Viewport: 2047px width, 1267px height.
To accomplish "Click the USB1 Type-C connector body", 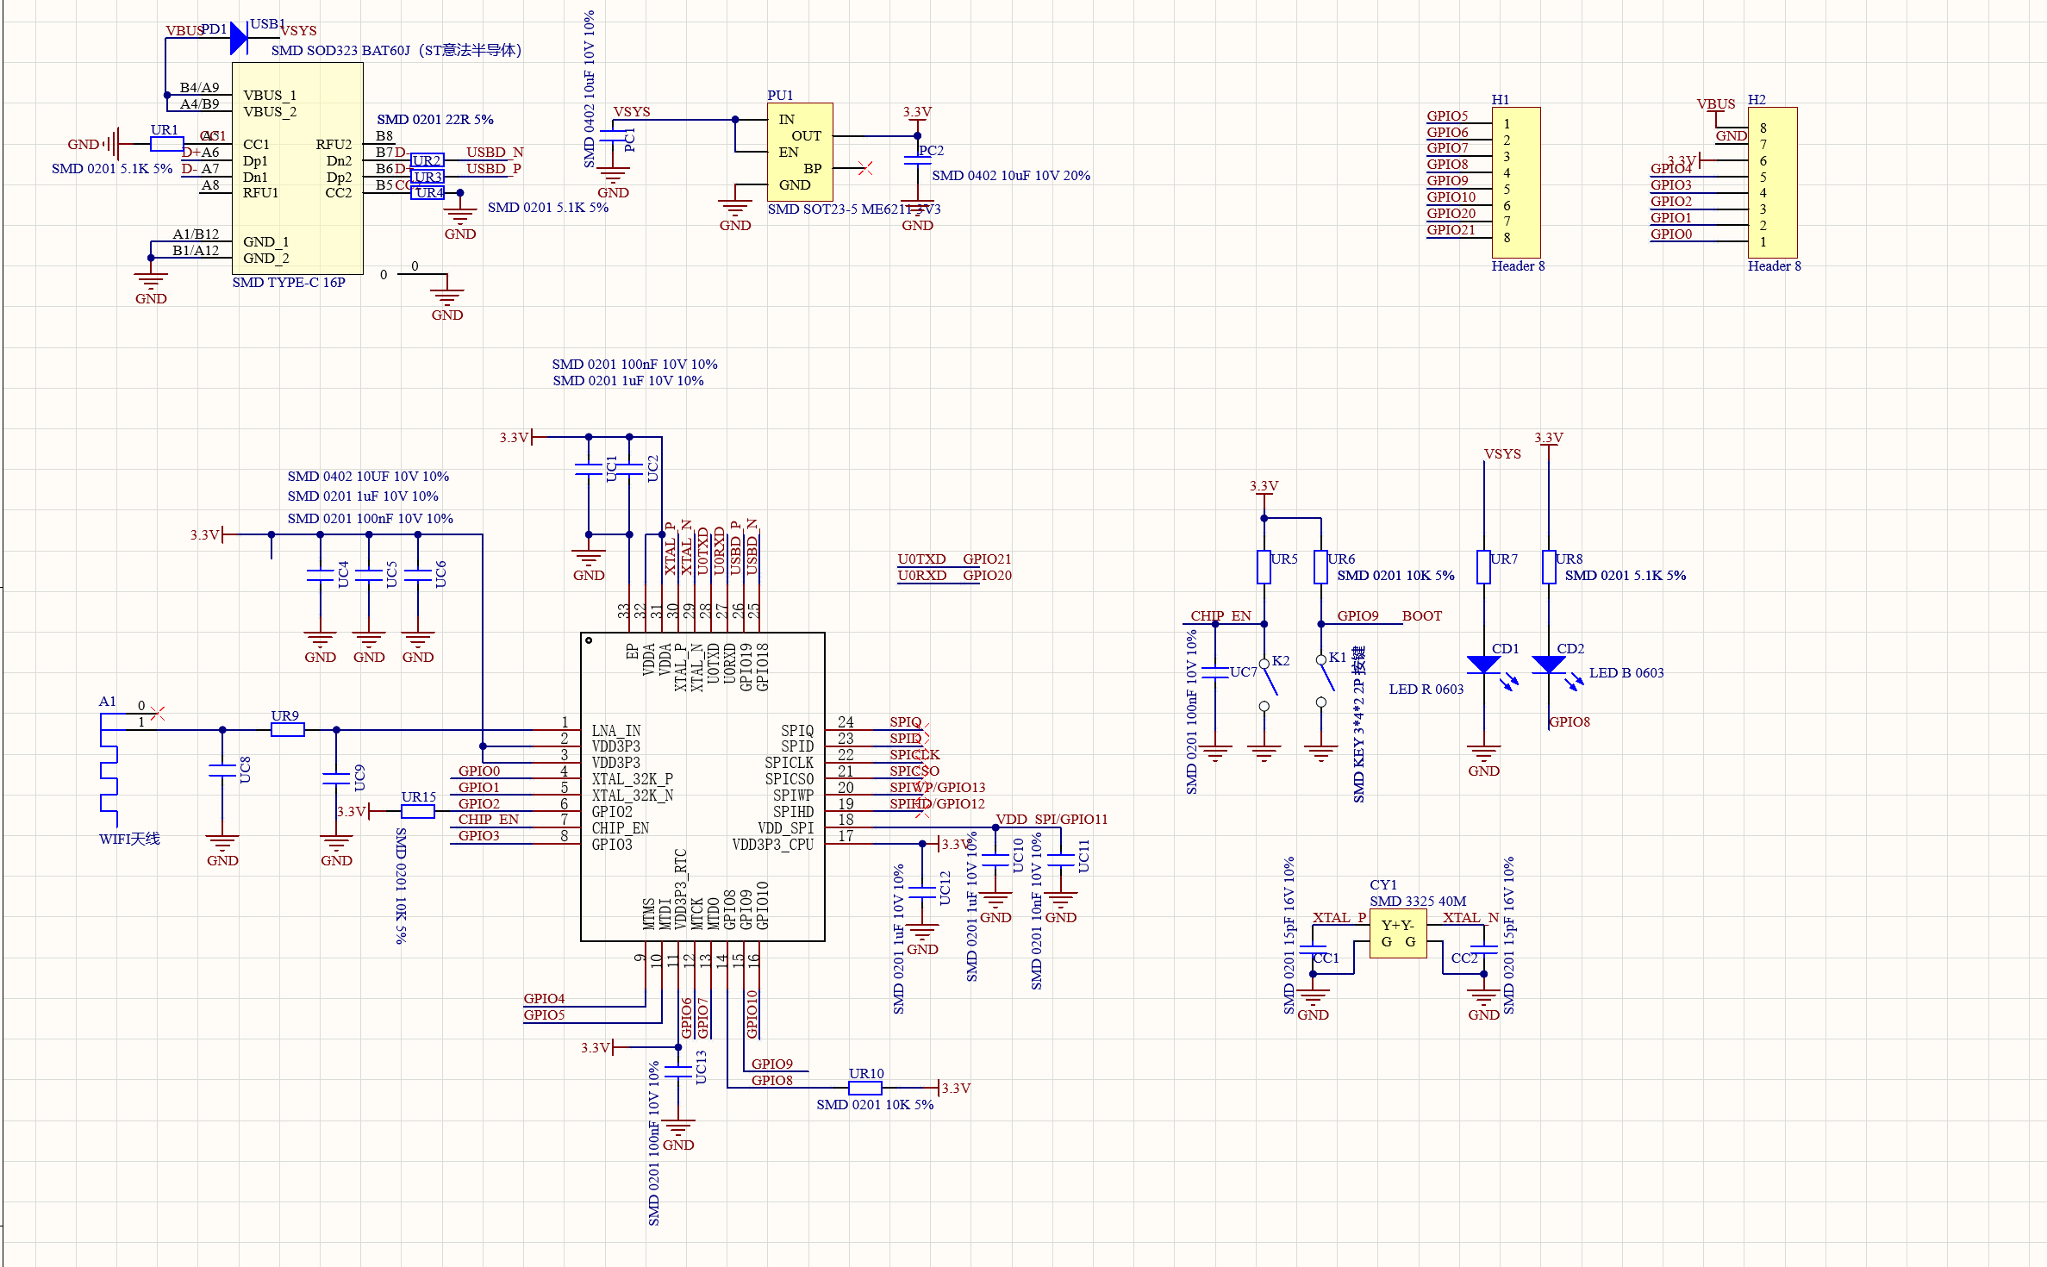I will (x=296, y=168).
